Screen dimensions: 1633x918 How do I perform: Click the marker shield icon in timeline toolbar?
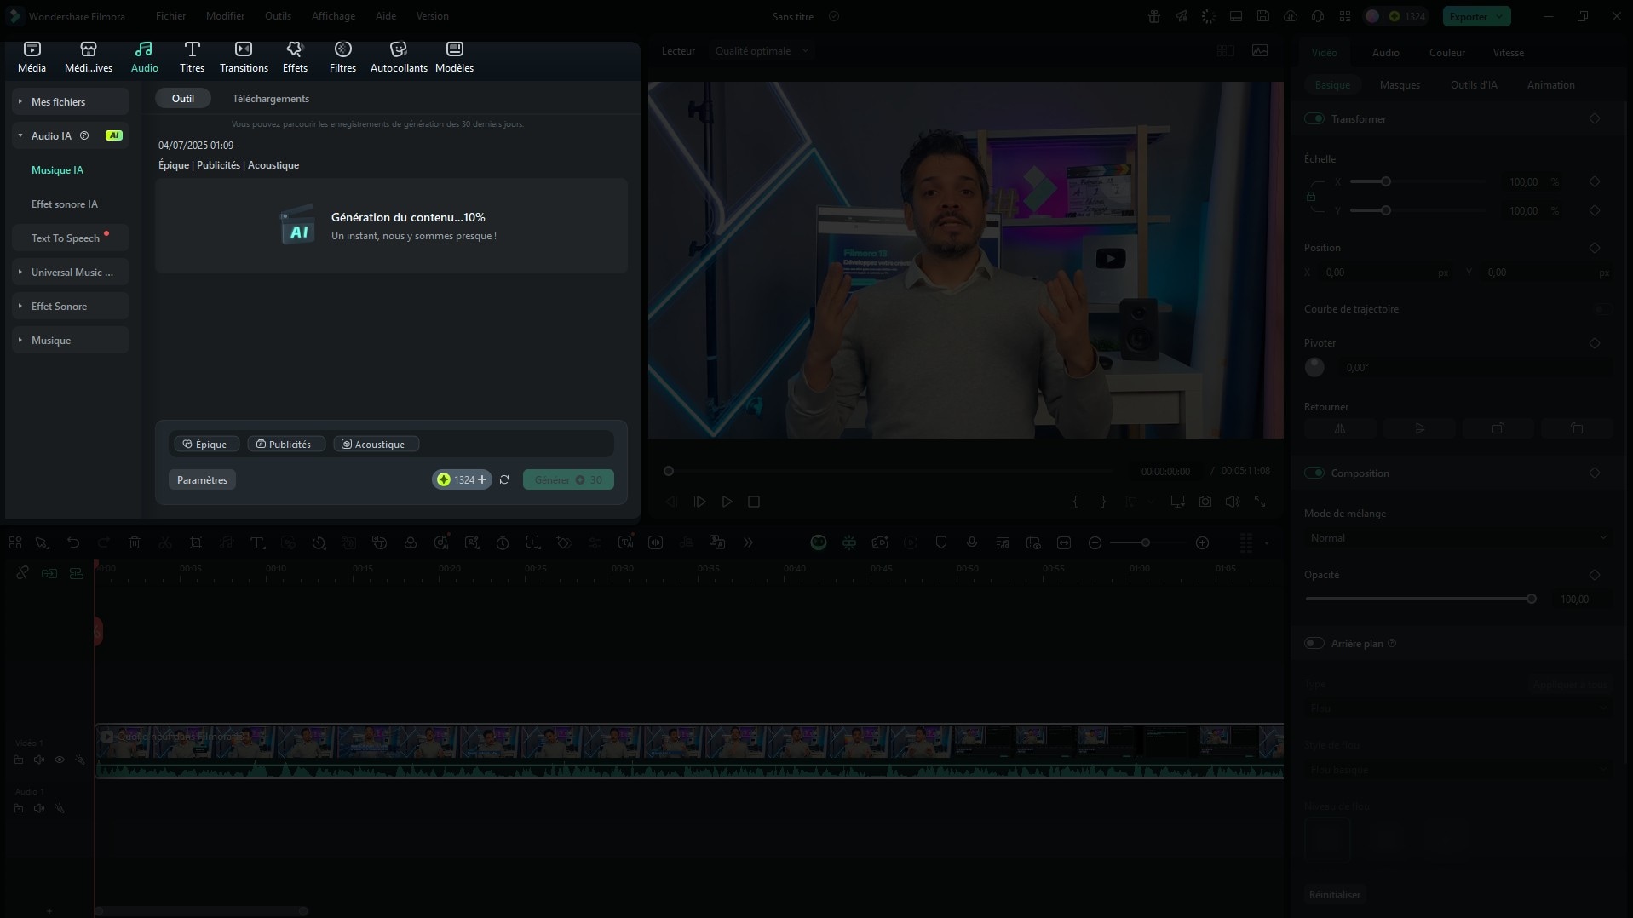(941, 542)
